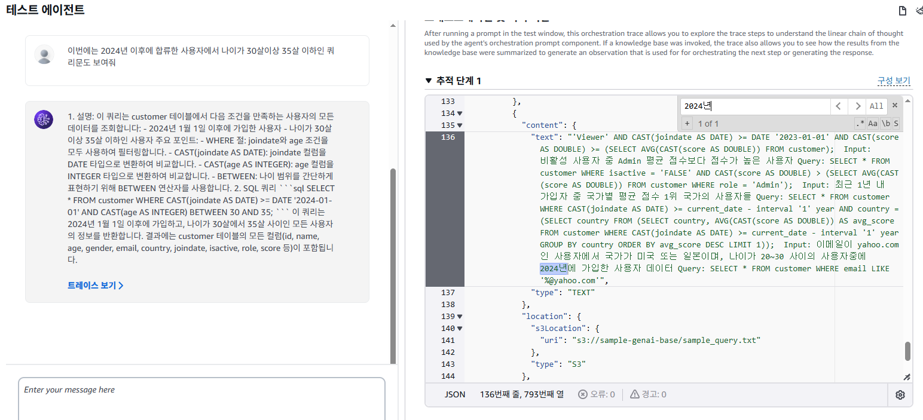923x420 pixels.
Task: Go to previous search match
Action: (838, 106)
